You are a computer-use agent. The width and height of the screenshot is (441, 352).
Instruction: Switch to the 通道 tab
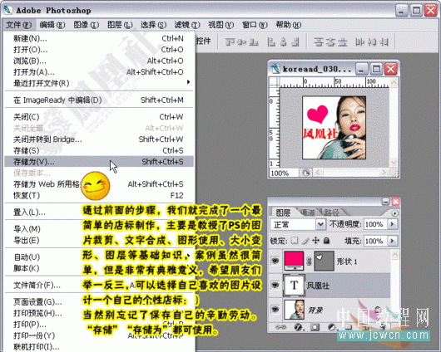pyautogui.click(x=308, y=213)
